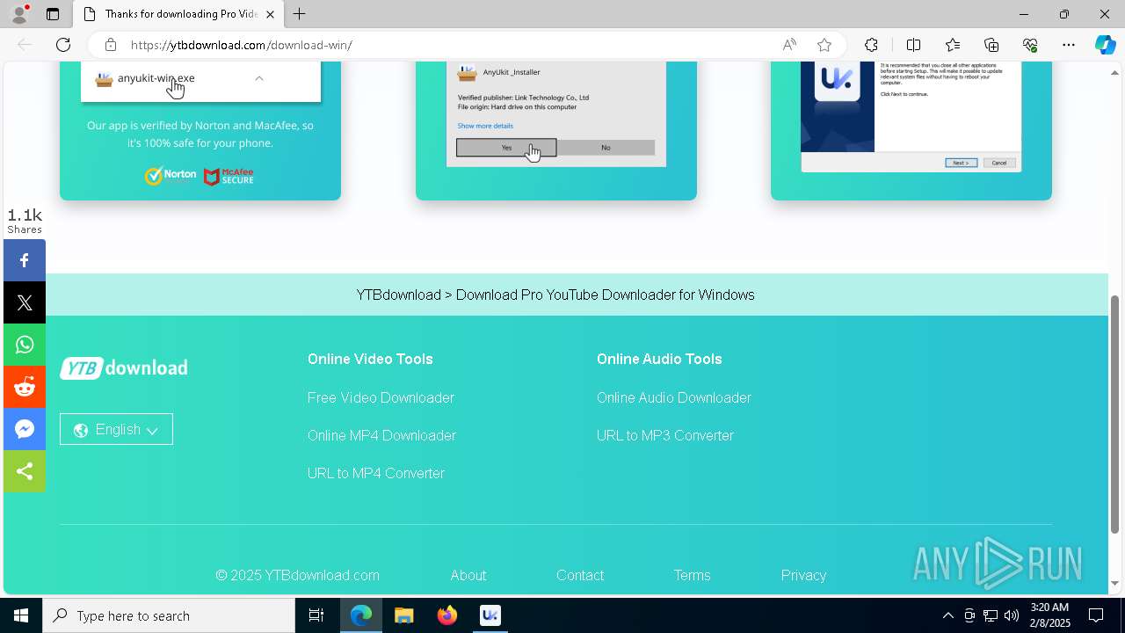Viewport: 1125px width, 633px height.
Task: Share page on Facebook sidebar icon
Action: coord(25,260)
